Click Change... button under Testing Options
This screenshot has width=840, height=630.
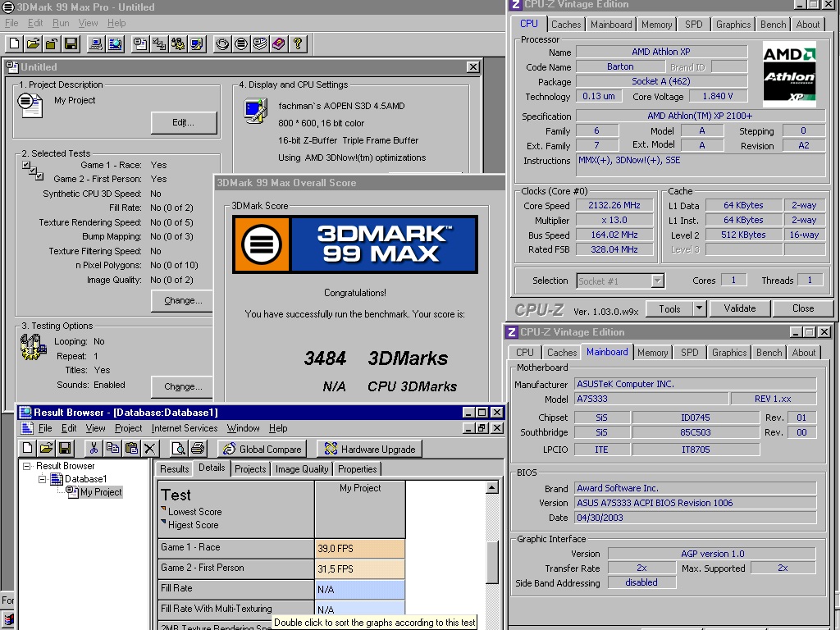(183, 387)
